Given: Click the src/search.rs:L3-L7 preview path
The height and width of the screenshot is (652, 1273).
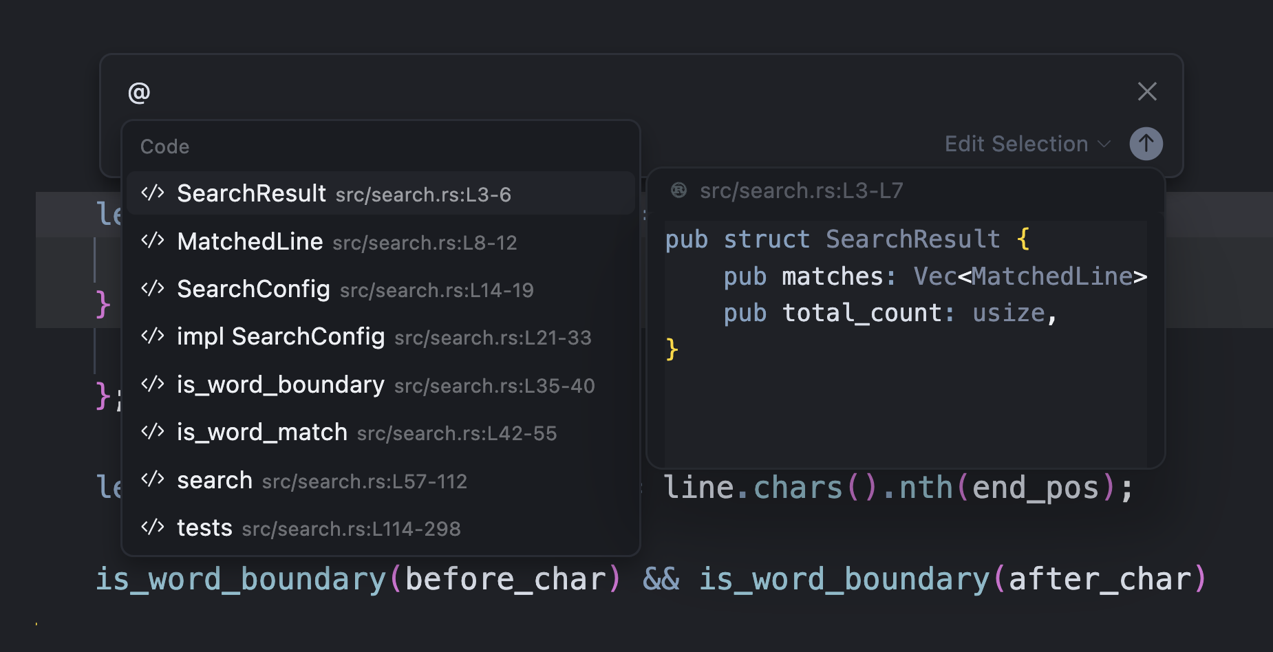Looking at the screenshot, I should (x=801, y=191).
